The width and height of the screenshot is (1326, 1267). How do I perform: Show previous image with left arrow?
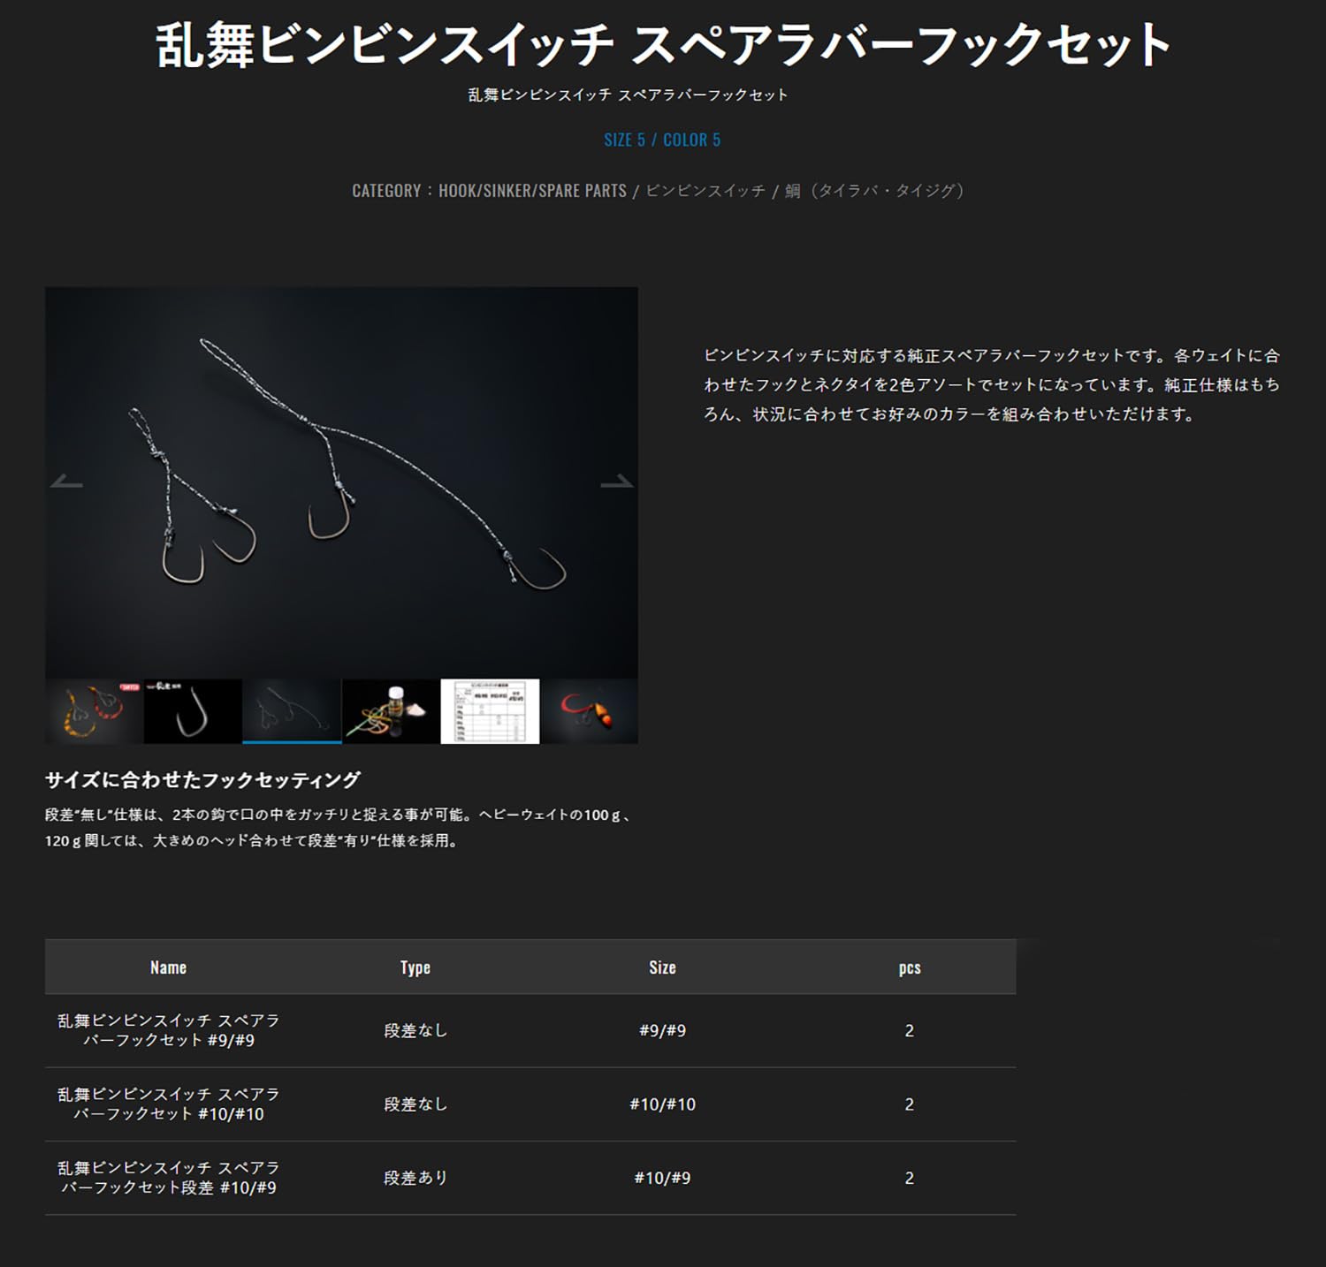(x=66, y=482)
